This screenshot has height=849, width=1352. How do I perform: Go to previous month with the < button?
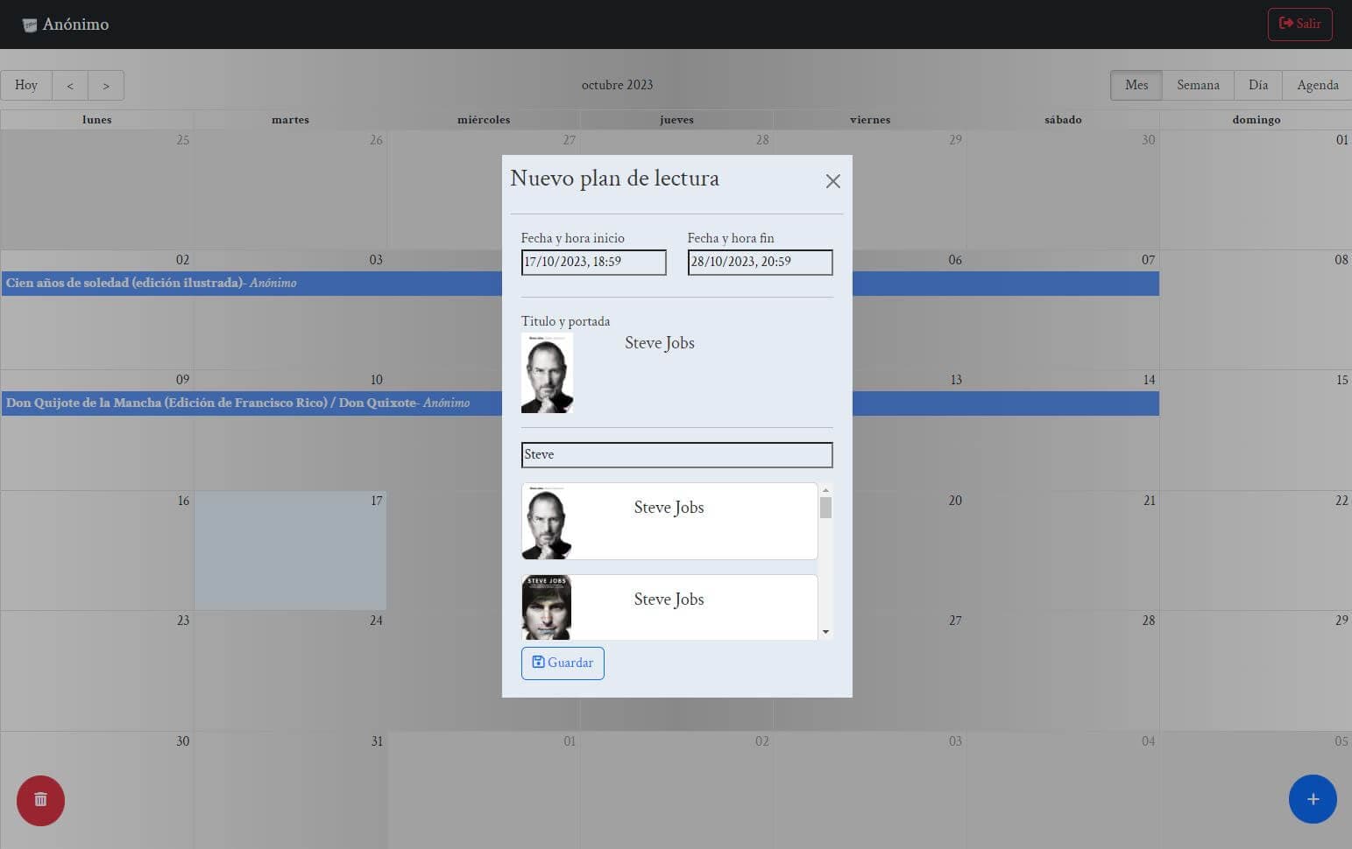point(70,86)
